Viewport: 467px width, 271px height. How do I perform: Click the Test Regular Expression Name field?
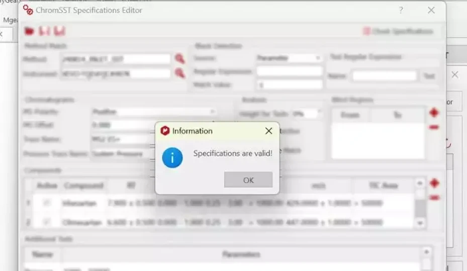[385, 76]
